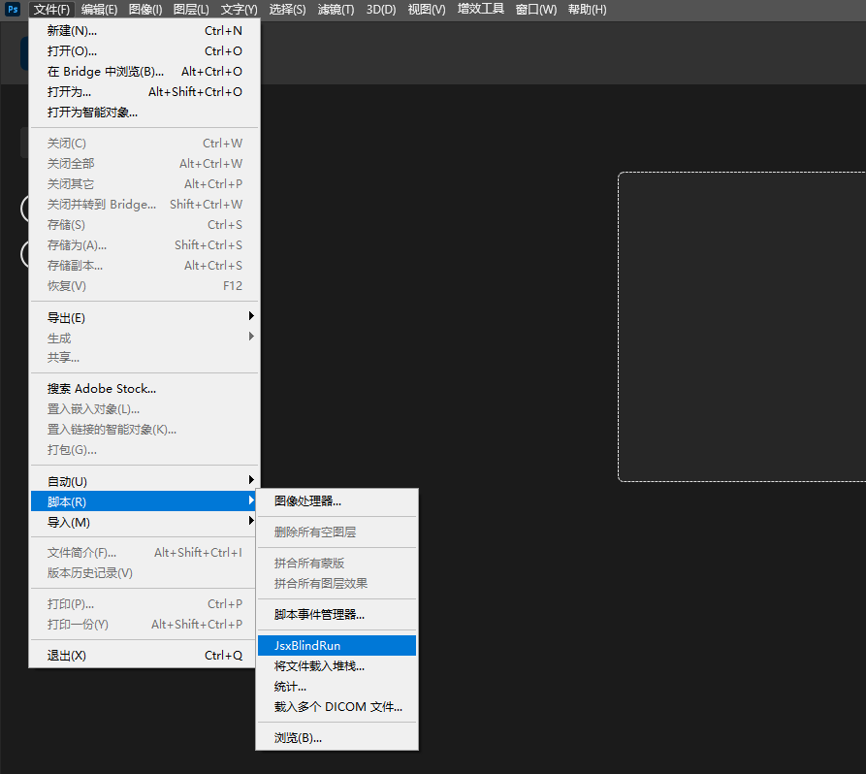
Task: Choose 打开(O)... menu entry
Action: [73, 50]
